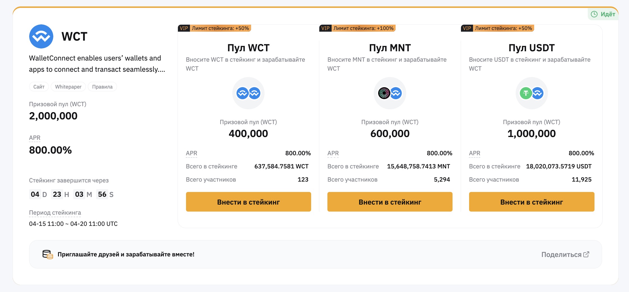Click Внести в стейкинг for MNT pool

tap(390, 202)
